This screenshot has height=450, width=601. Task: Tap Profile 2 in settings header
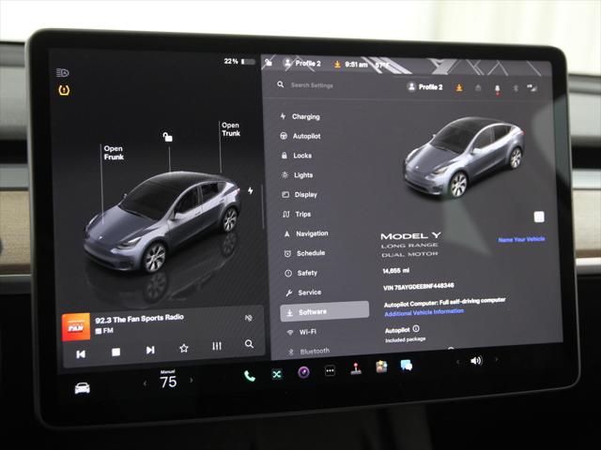pos(424,87)
